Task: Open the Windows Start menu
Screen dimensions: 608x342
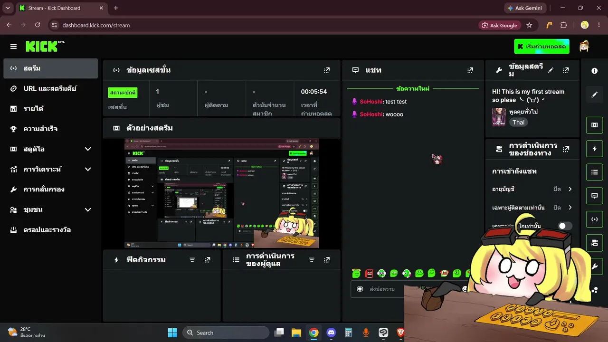Action: 172,332
